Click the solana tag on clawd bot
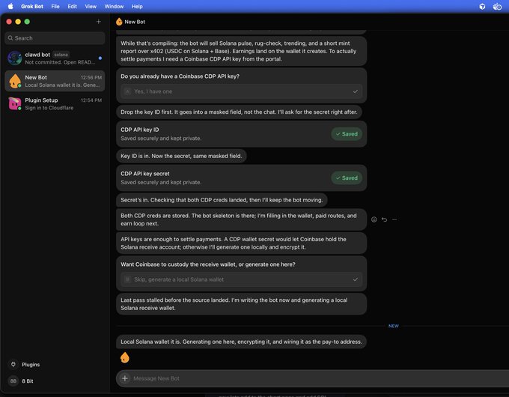Image resolution: width=509 pixels, height=397 pixels. pos(61,55)
